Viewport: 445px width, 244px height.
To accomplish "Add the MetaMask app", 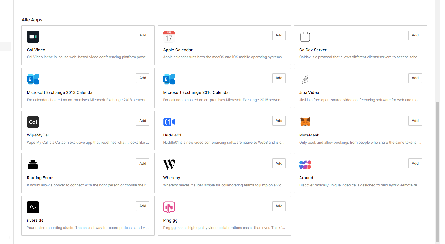I will [x=415, y=121].
